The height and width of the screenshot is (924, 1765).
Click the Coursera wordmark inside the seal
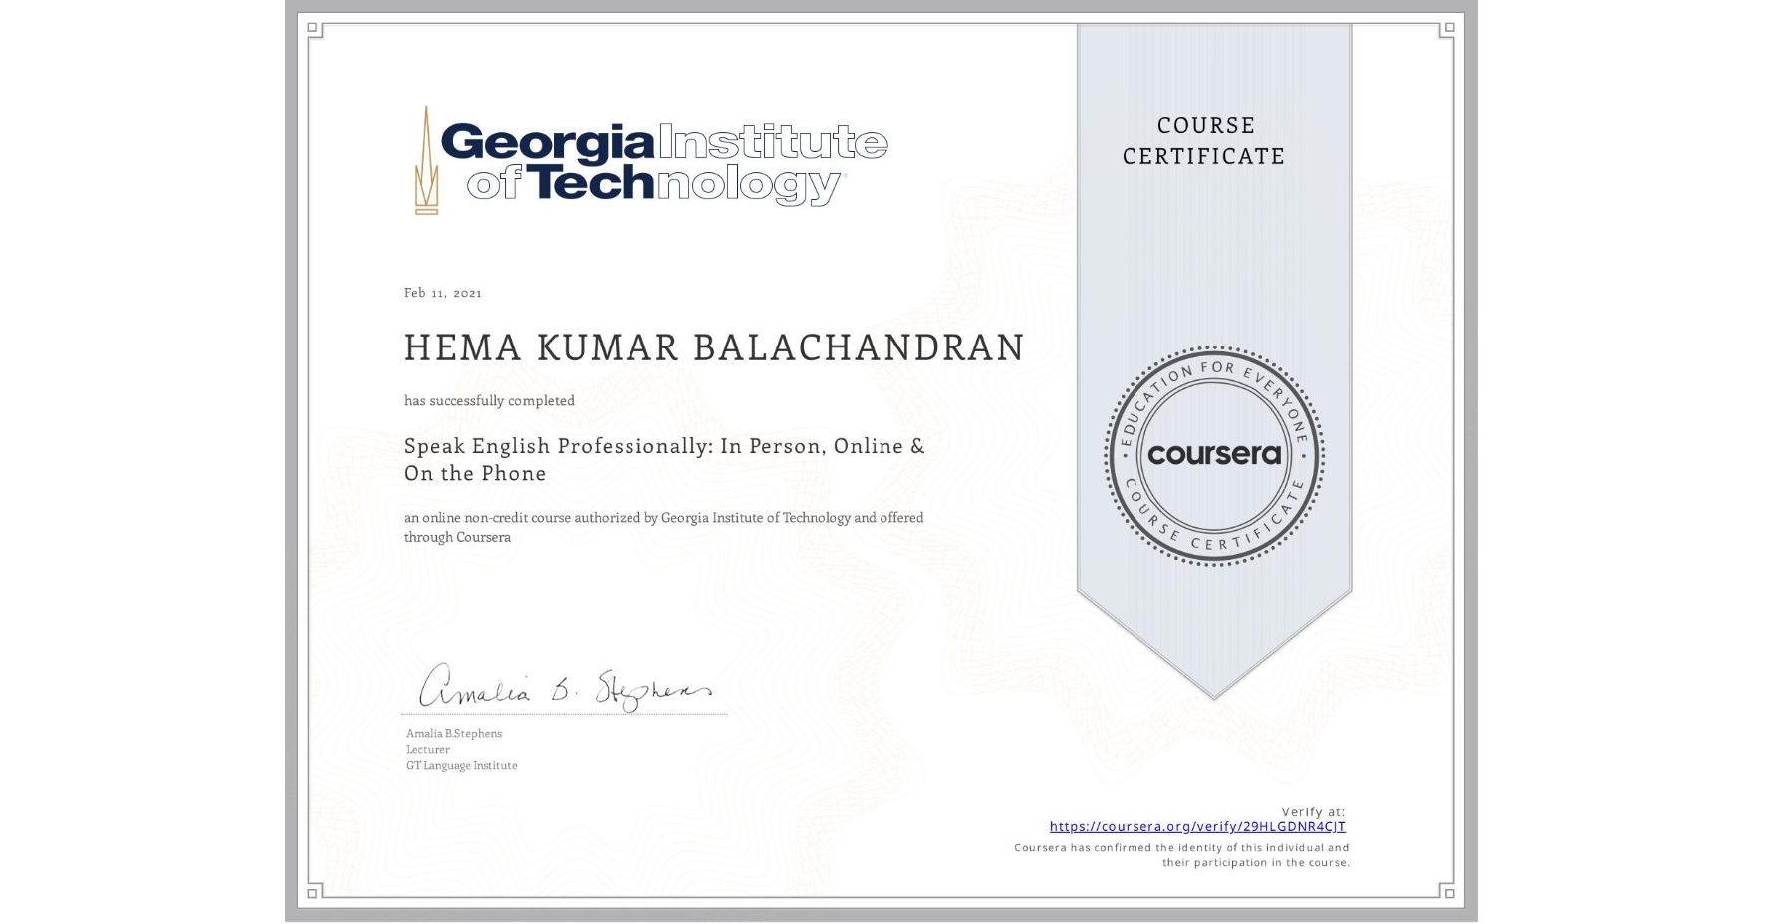tap(1214, 455)
